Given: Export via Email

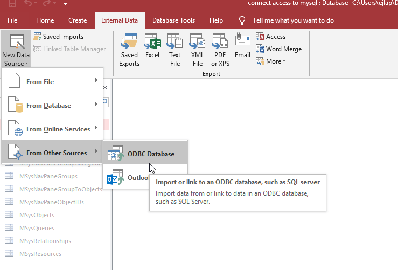Looking at the screenshot, I should click(242, 46).
